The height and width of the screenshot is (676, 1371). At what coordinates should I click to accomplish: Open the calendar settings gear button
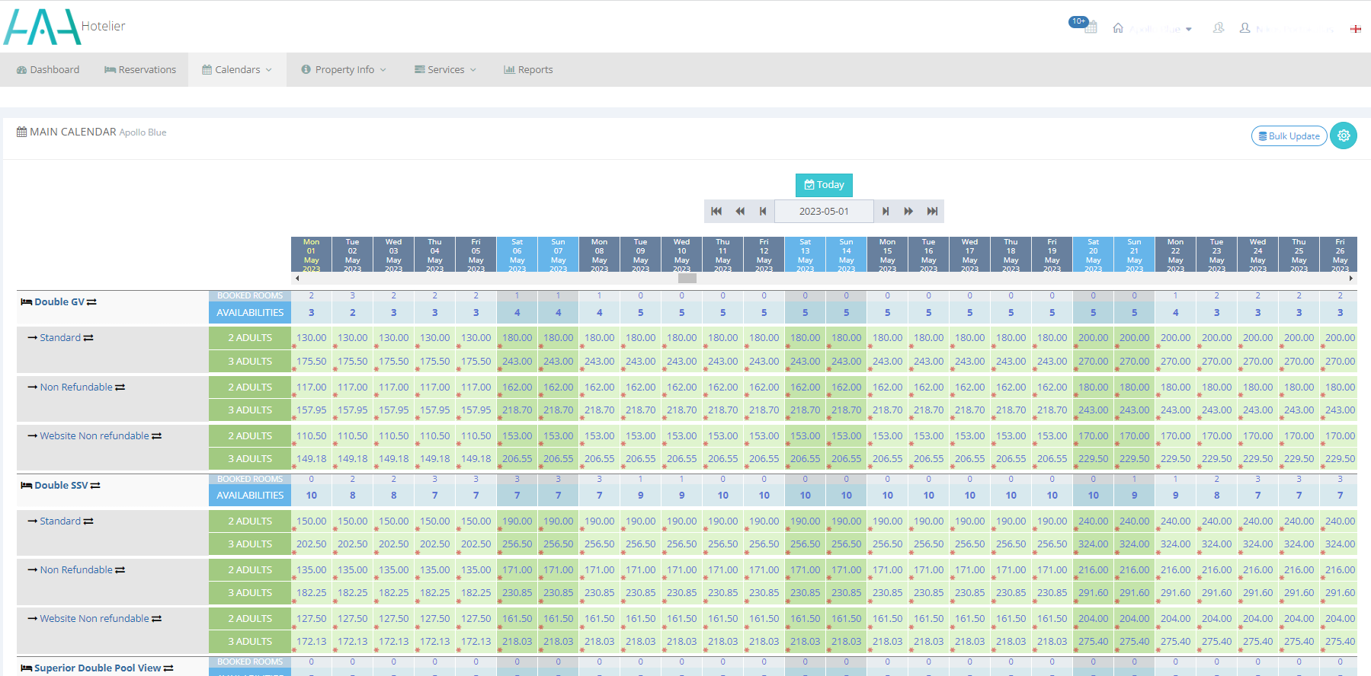1344,136
